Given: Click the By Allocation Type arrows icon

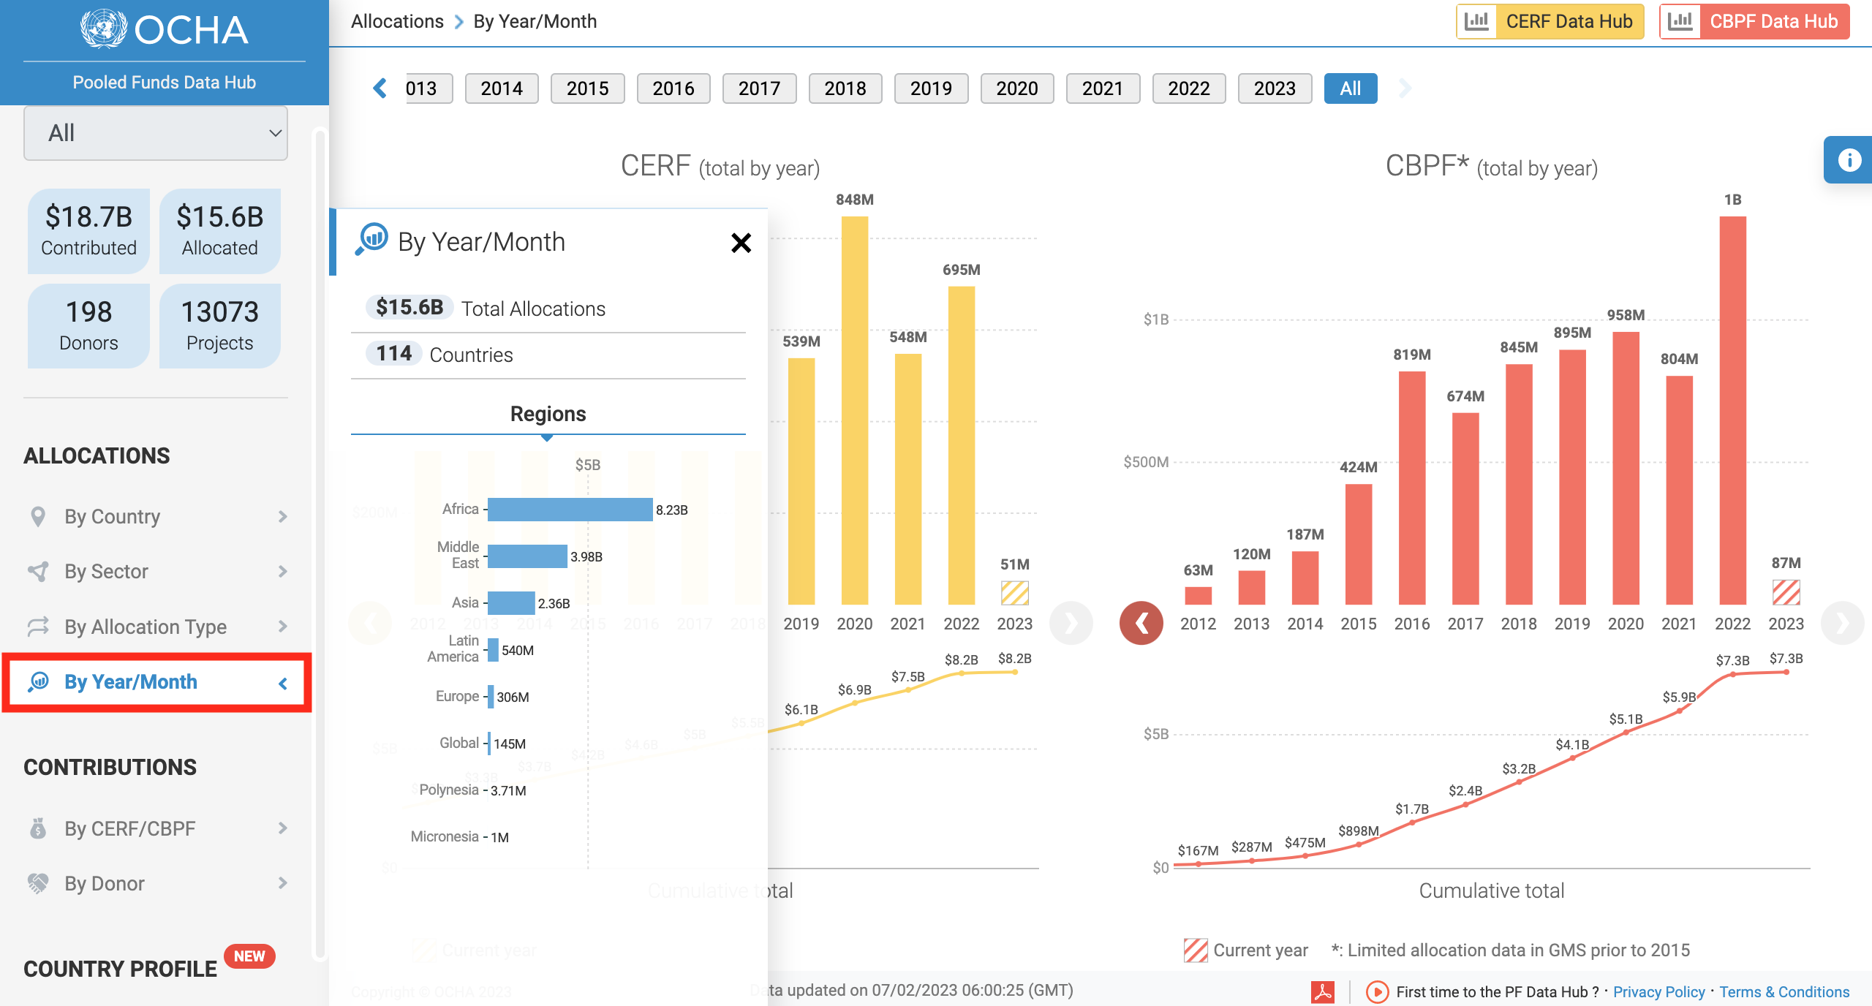Looking at the screenshot, I should click(38, 627).
